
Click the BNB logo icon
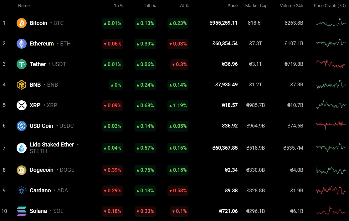pos(22,85)
